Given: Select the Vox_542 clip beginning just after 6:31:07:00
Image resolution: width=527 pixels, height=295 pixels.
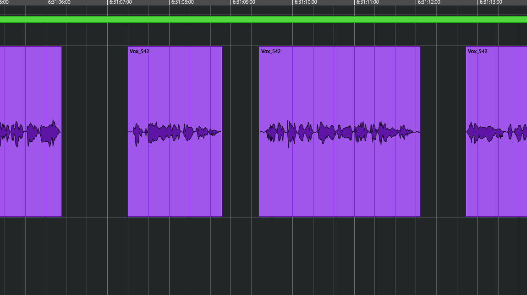Looking at the screenshot, I should click(175, 132).
